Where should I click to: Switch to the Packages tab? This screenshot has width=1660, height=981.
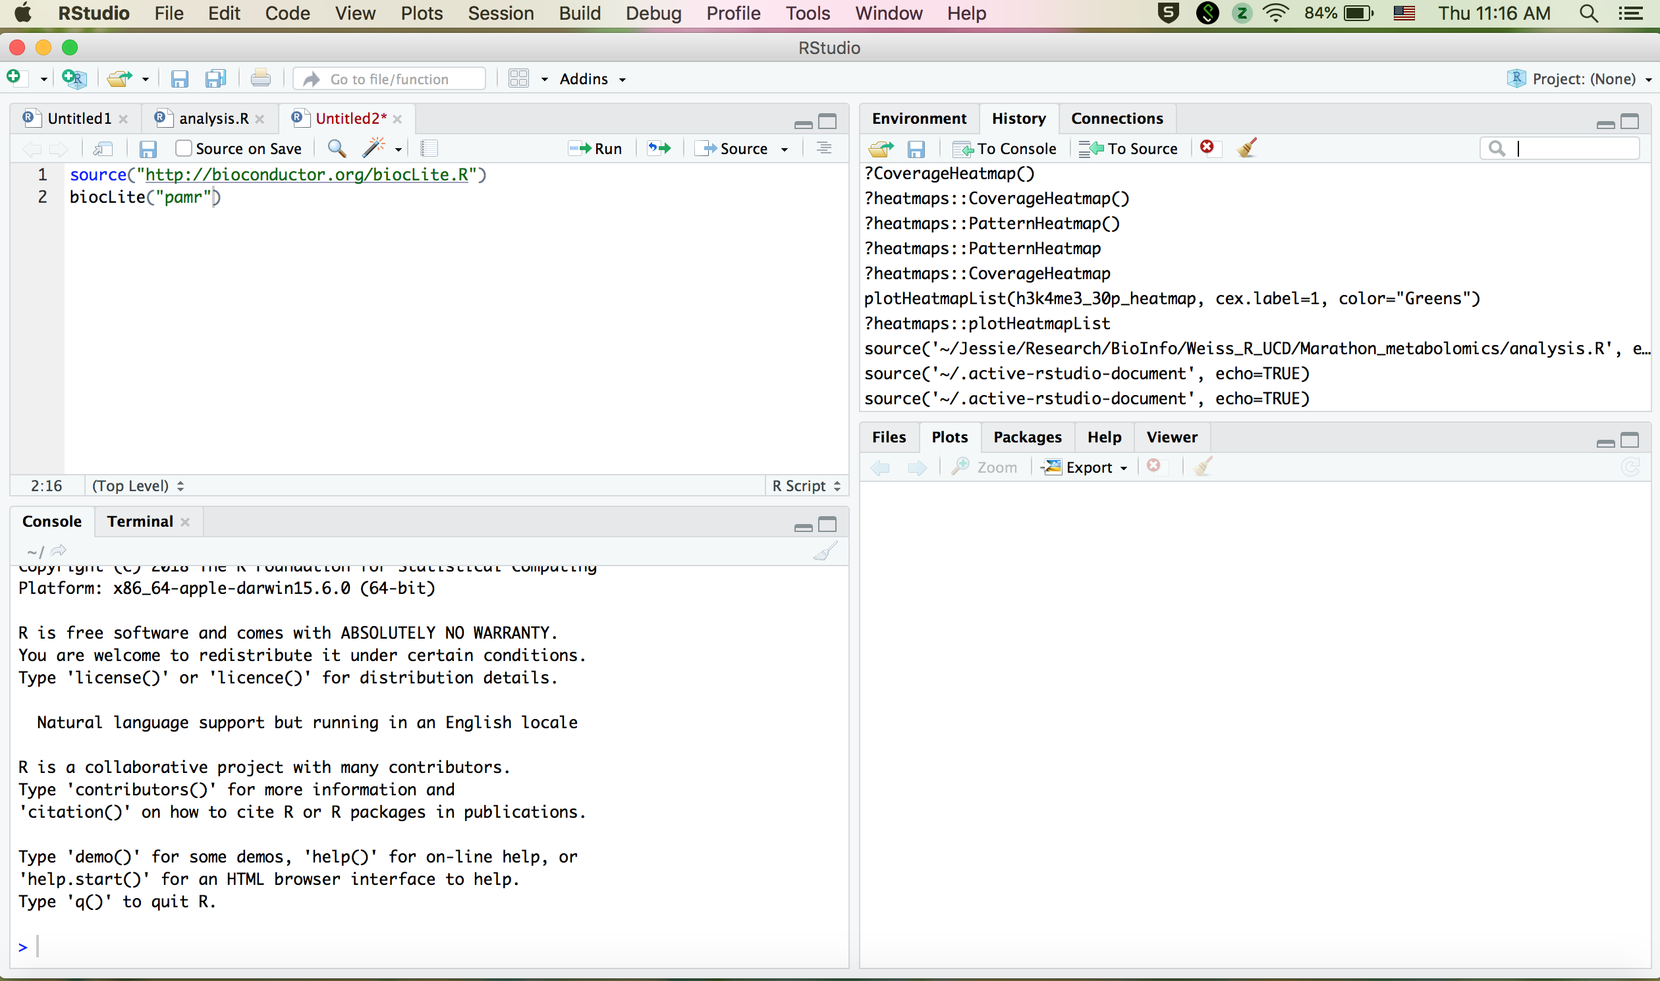pos(1027,437)
